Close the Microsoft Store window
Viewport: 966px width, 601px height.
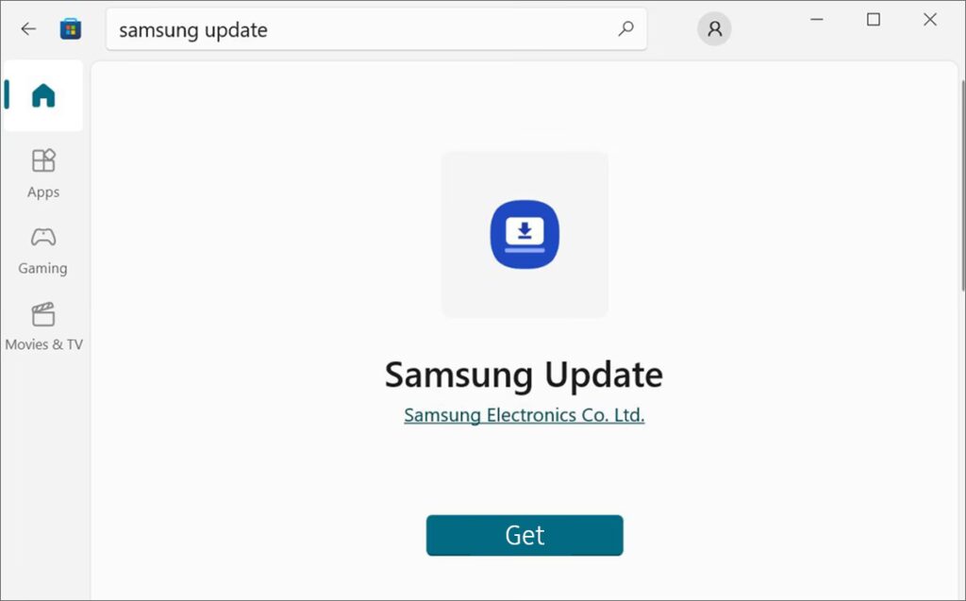point(930,20)
